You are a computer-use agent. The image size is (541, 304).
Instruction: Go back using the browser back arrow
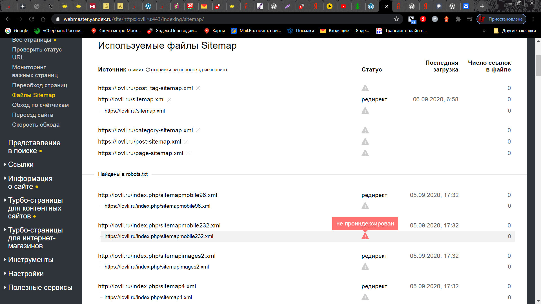pyautogui.click(x=8, y=19)
